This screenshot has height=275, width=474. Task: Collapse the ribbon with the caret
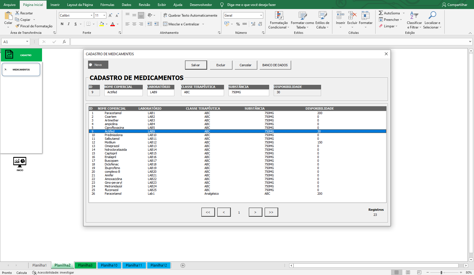(470, 33)
